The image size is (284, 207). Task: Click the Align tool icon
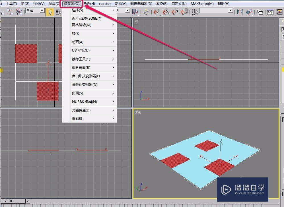249,12
